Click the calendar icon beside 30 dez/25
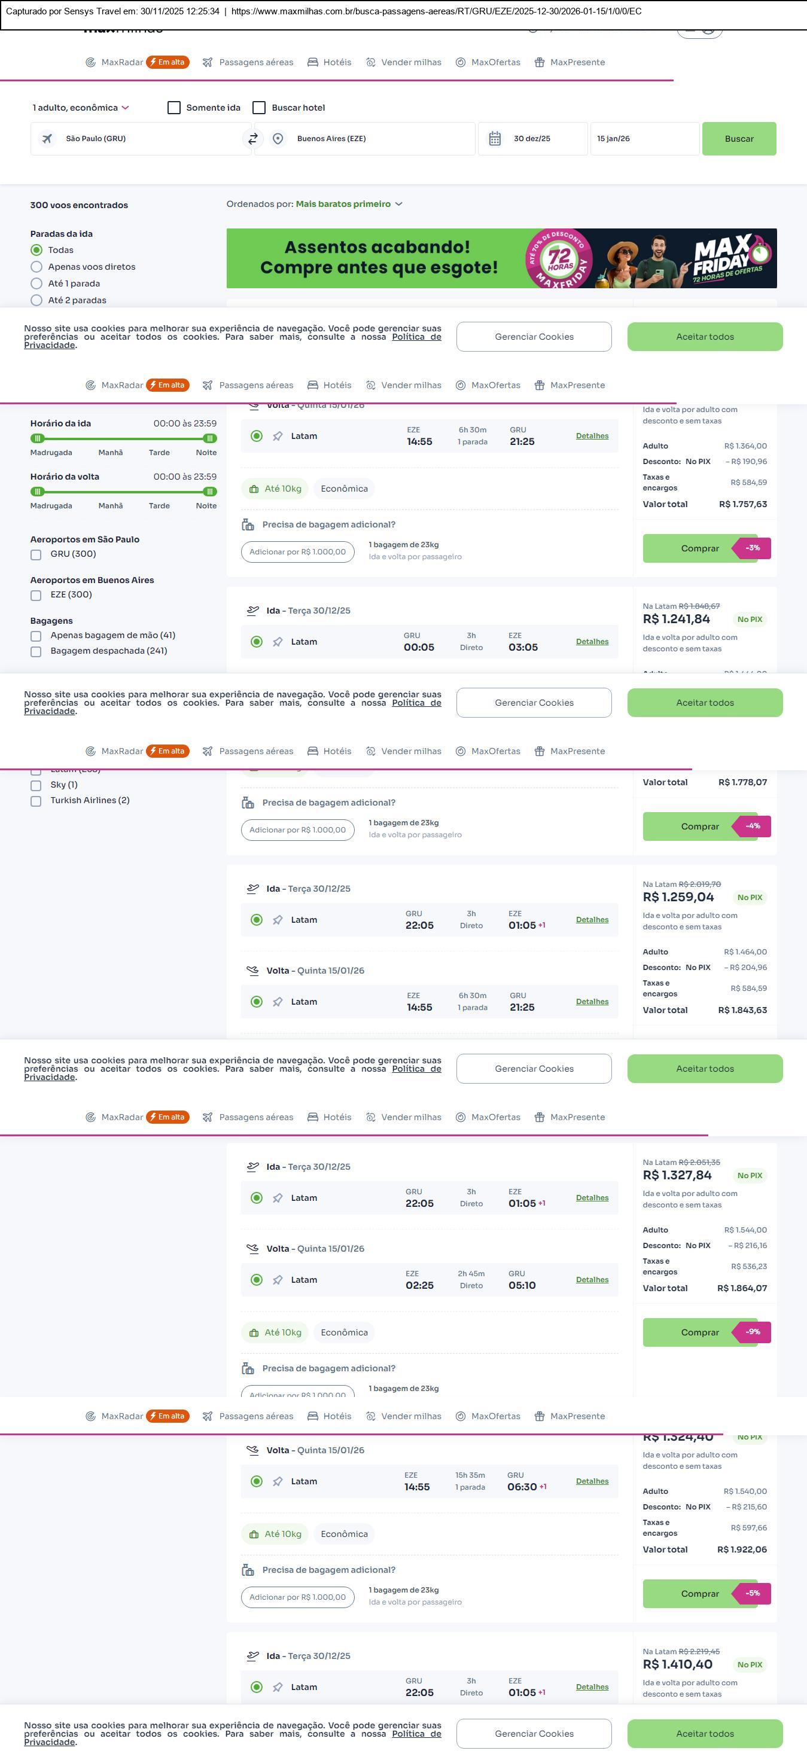The image size is (807, 1763). tap(495, 139)
